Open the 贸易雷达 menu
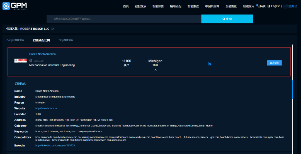 (231, 6)
